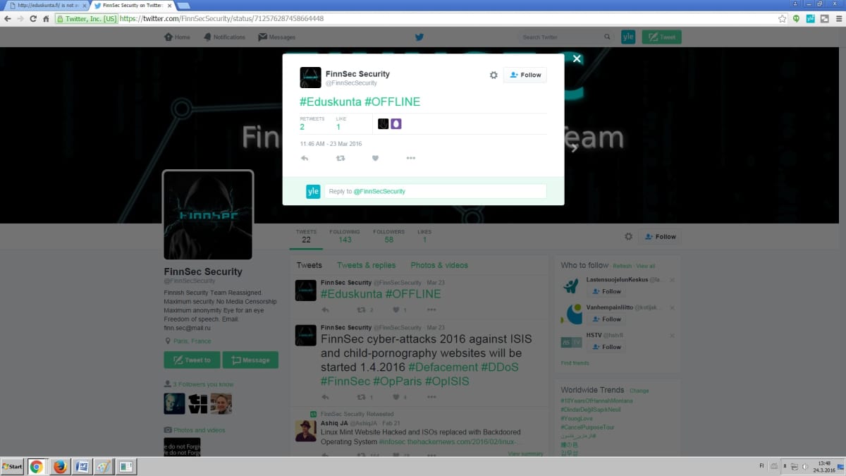Click the Tweet to button on profile
Screen dimensions: 846x476
(x=191, y=360)
